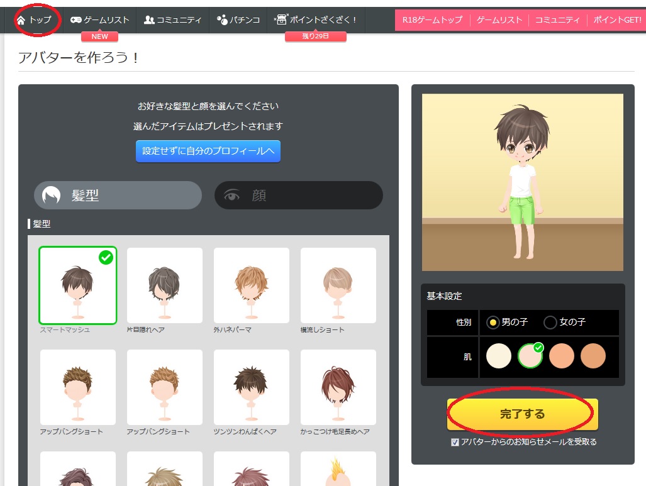Switch to the 髪型 tab

(118, 196)
